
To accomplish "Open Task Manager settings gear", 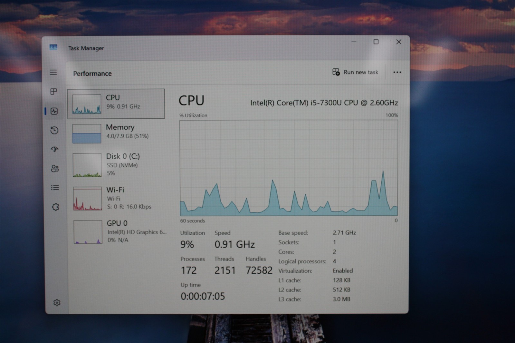I will (57, 303).
